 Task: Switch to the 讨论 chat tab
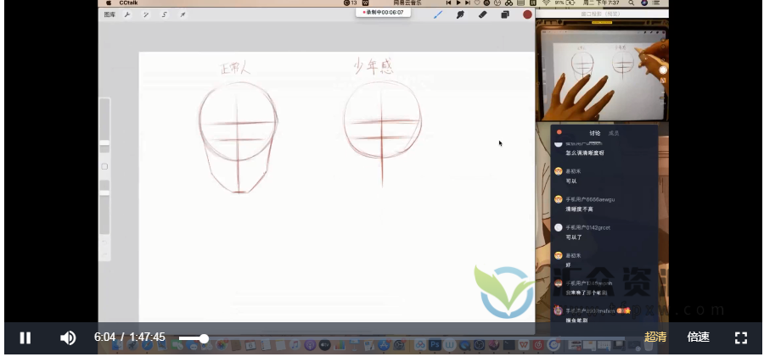point(595,133)
